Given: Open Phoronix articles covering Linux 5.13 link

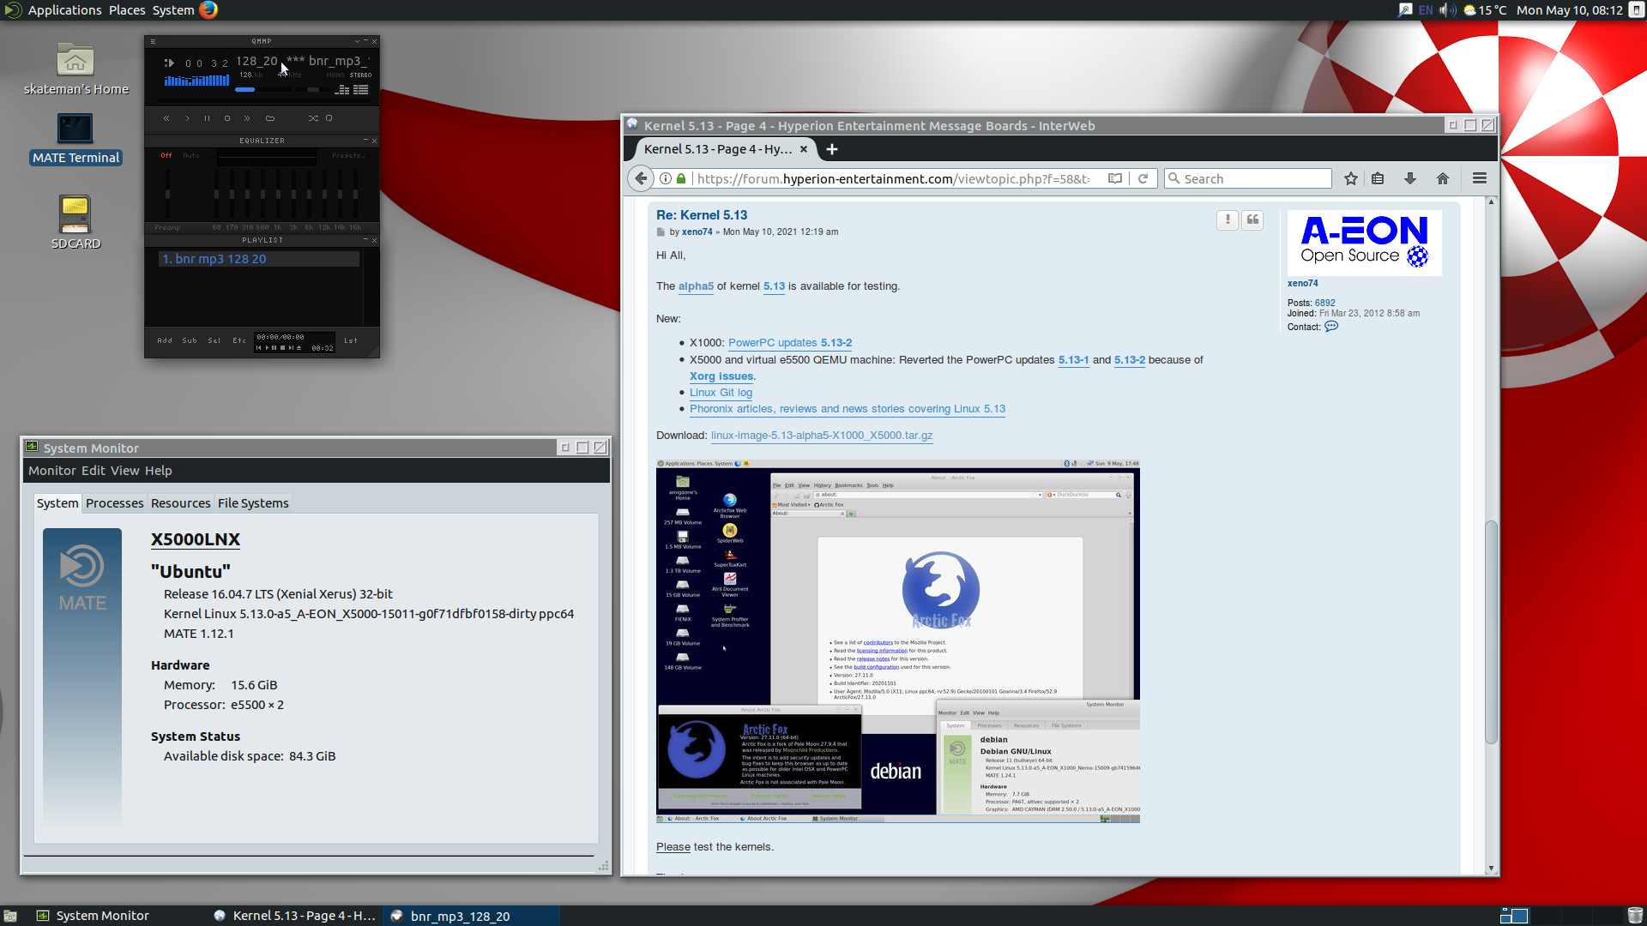Looking at the screenshot, I should click(x=848, y=409).
